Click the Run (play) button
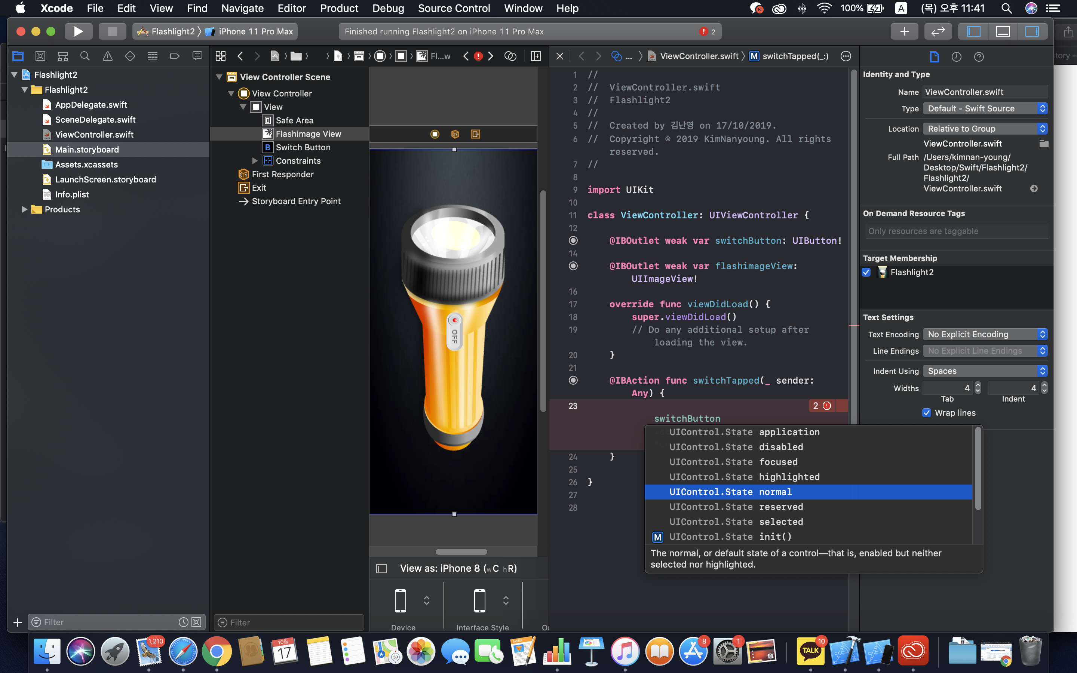 click(78, 31)
